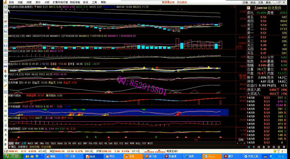Click the RSI icon in left sidebar
290x159 pixels.
(x=5, y=66)
